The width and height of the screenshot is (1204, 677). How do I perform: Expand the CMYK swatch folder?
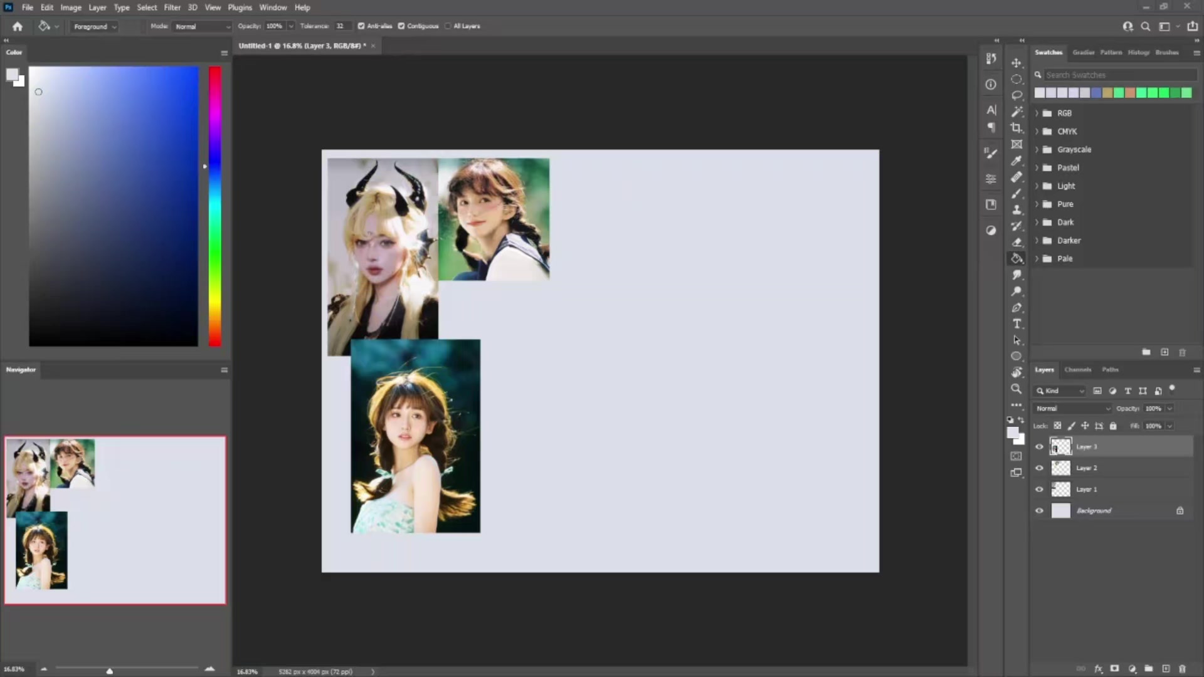[1037, 132]
